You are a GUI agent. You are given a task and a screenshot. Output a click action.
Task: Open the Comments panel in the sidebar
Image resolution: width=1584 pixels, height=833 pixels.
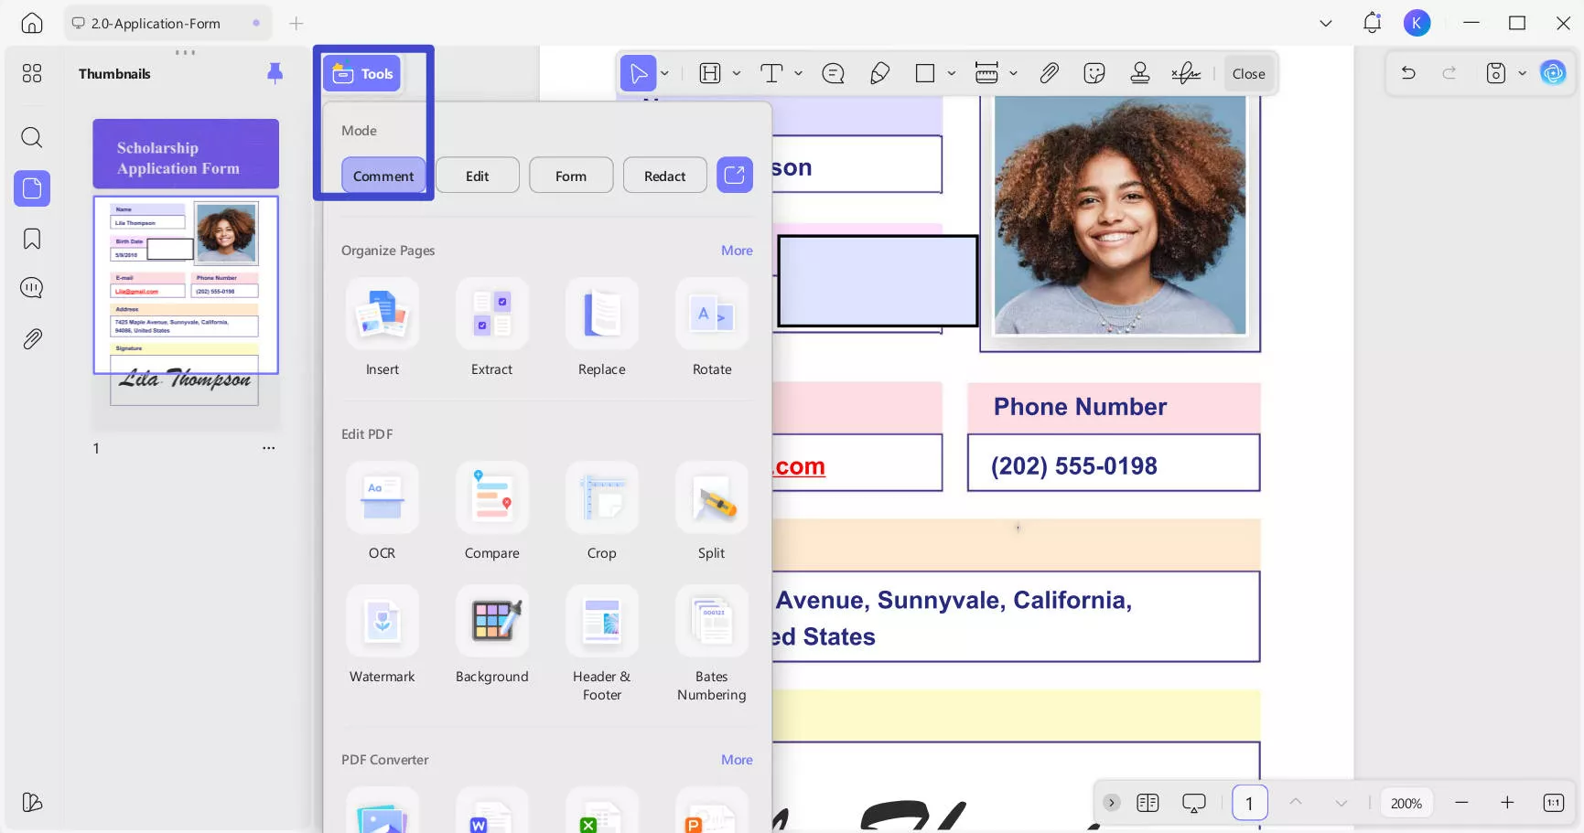click(x=31, y=287)
